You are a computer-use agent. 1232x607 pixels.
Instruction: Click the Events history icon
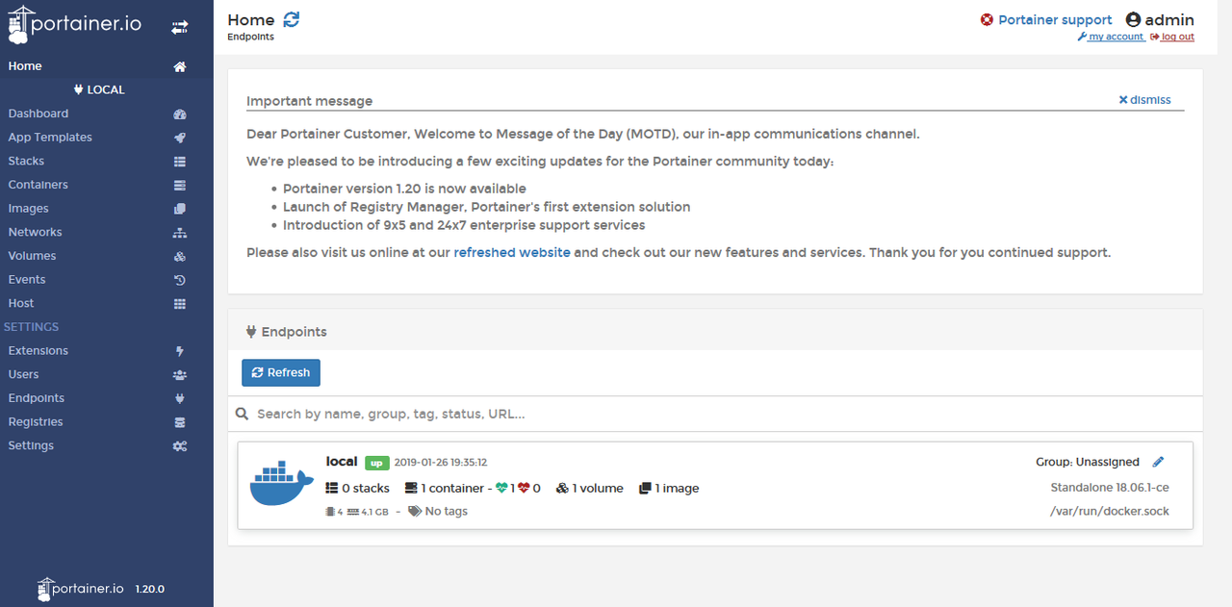(180, 280)
